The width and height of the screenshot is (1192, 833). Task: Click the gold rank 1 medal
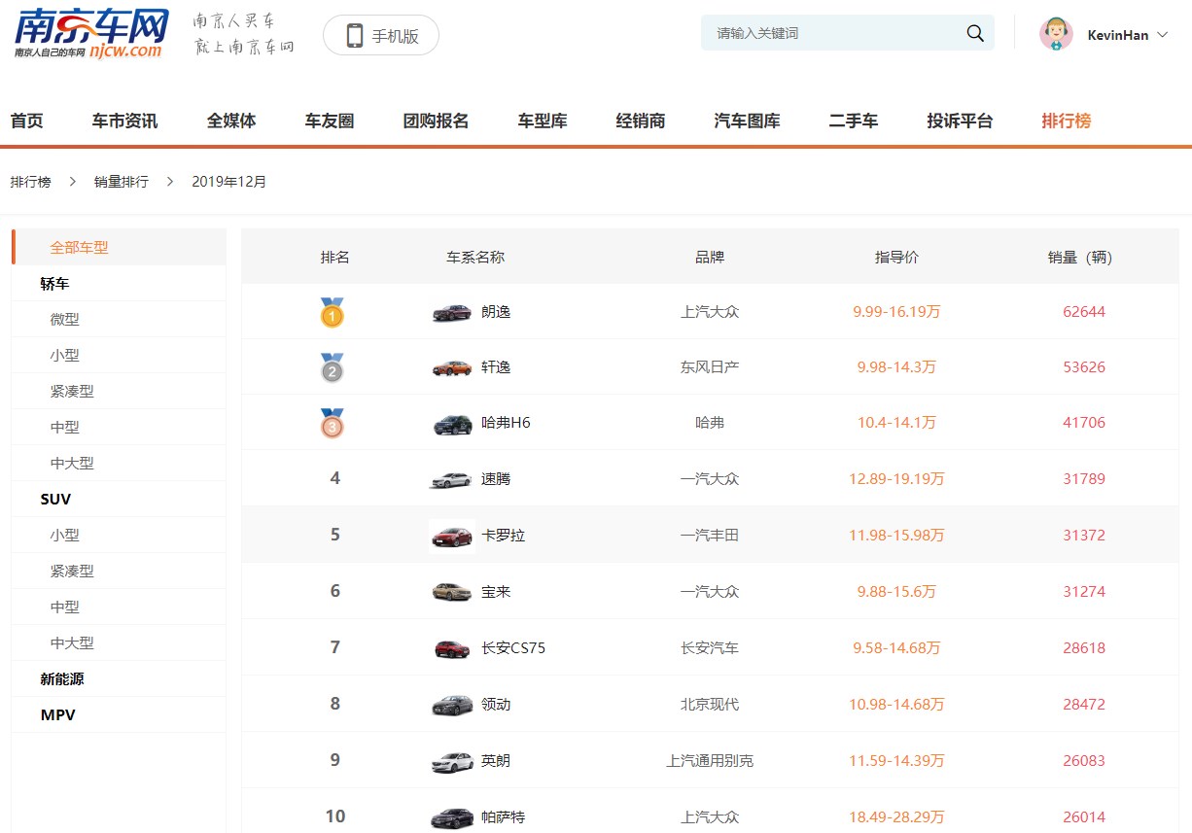click(x=333, y=312)
